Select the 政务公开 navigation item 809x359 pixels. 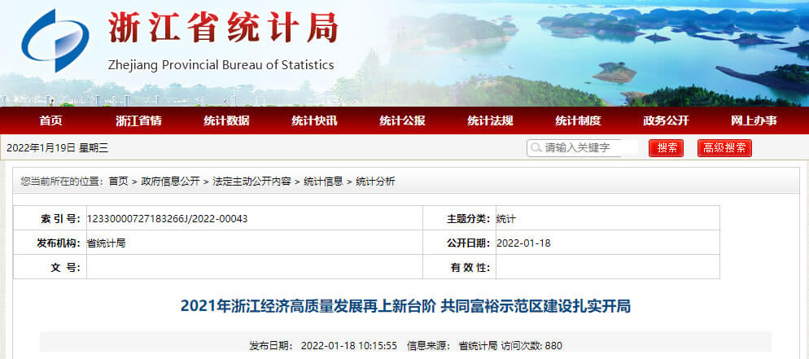pos(666,120)
